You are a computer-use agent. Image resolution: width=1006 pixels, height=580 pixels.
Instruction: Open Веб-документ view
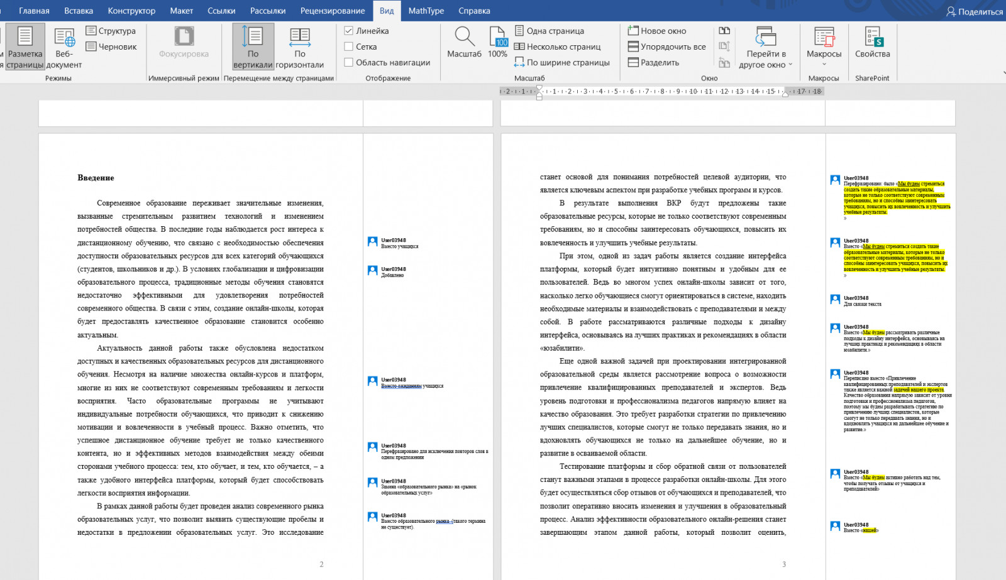[x=64, y=47]
